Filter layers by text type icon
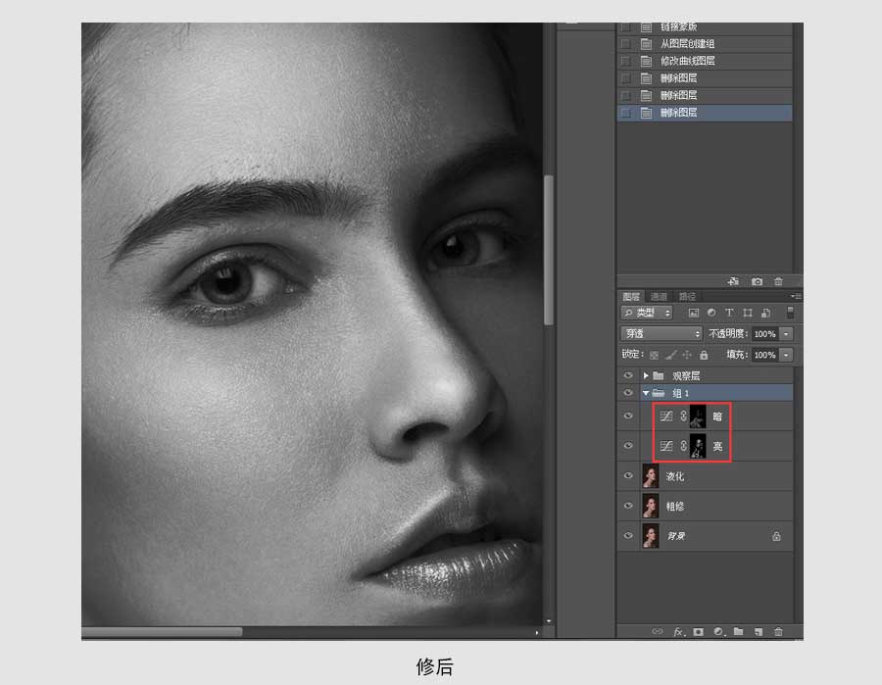Viewport: 882px width, 685px height. 729,313
